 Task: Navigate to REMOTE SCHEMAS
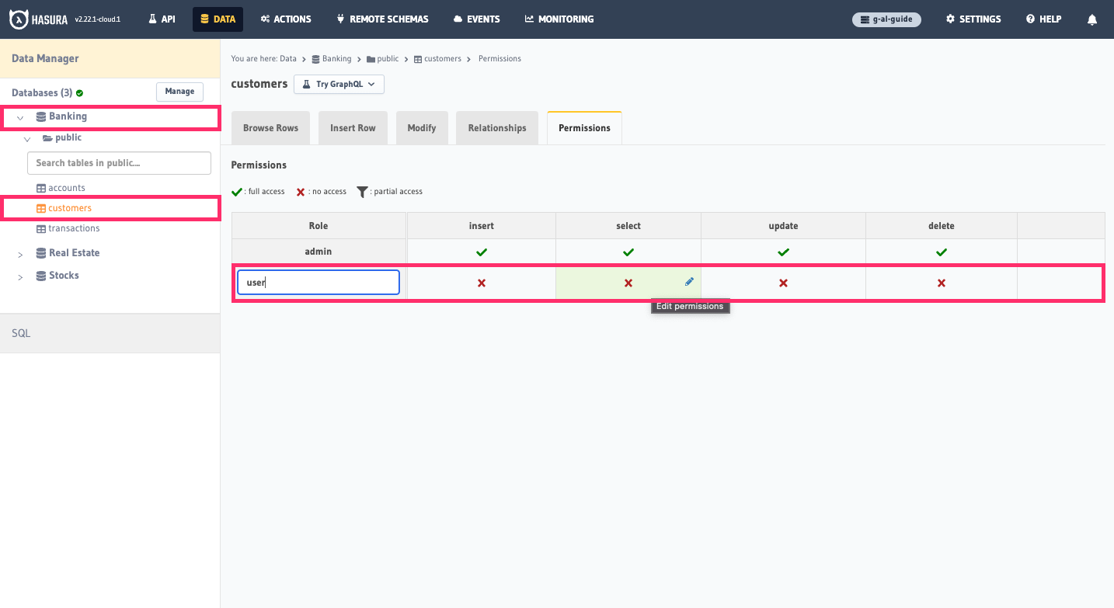tap(382, 19)
